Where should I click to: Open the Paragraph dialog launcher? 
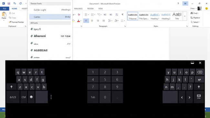click(125, 26)
